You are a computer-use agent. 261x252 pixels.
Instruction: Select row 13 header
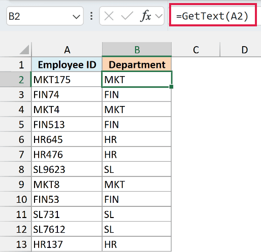(x=16, y=244)
